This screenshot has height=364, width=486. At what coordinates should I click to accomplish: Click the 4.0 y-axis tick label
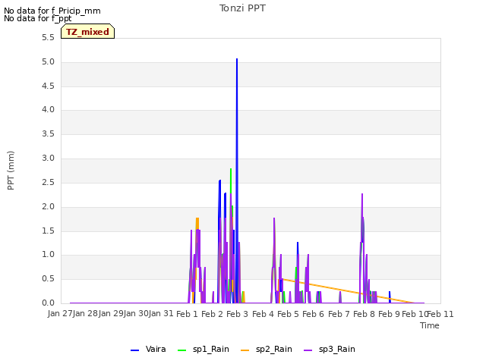[48, 109]
